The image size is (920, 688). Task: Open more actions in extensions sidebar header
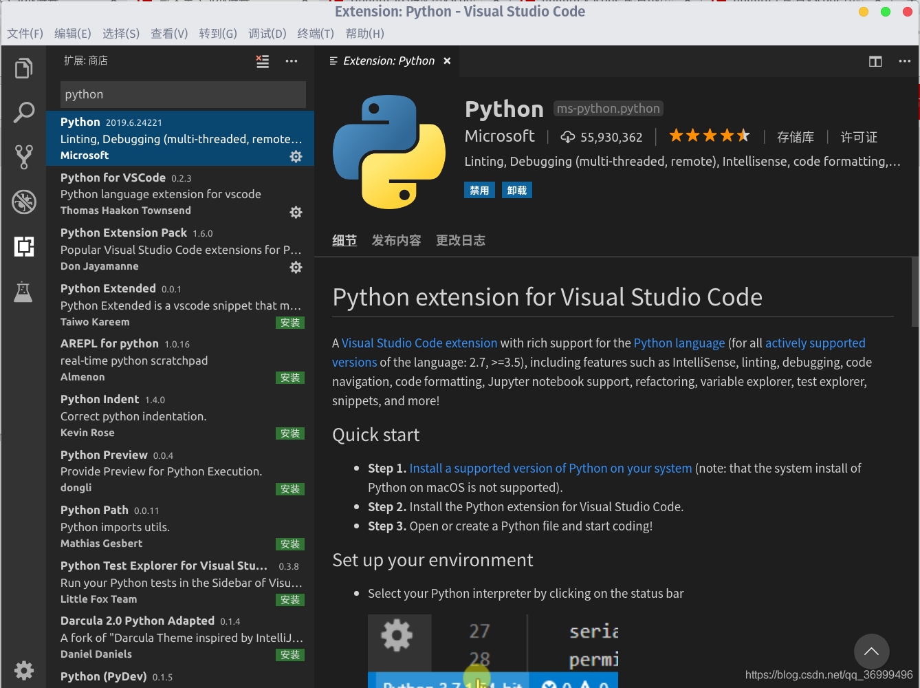[x=292, y=61]
